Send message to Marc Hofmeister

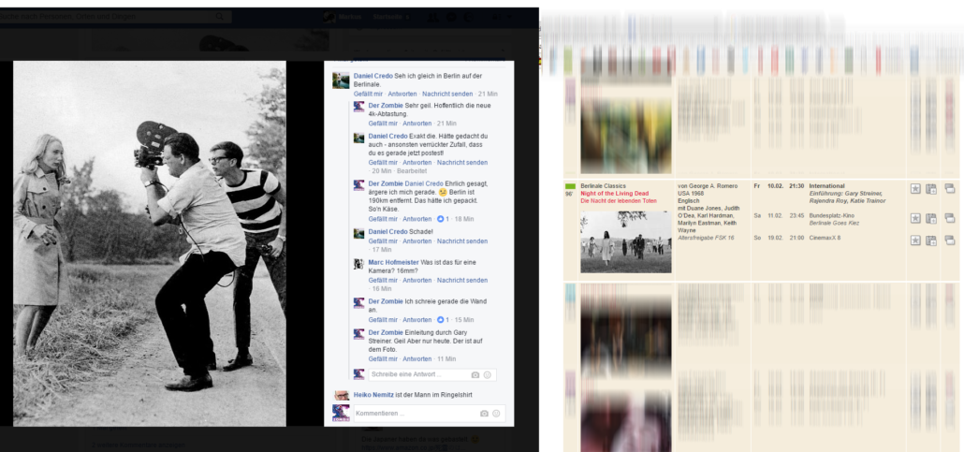point(462,280)
